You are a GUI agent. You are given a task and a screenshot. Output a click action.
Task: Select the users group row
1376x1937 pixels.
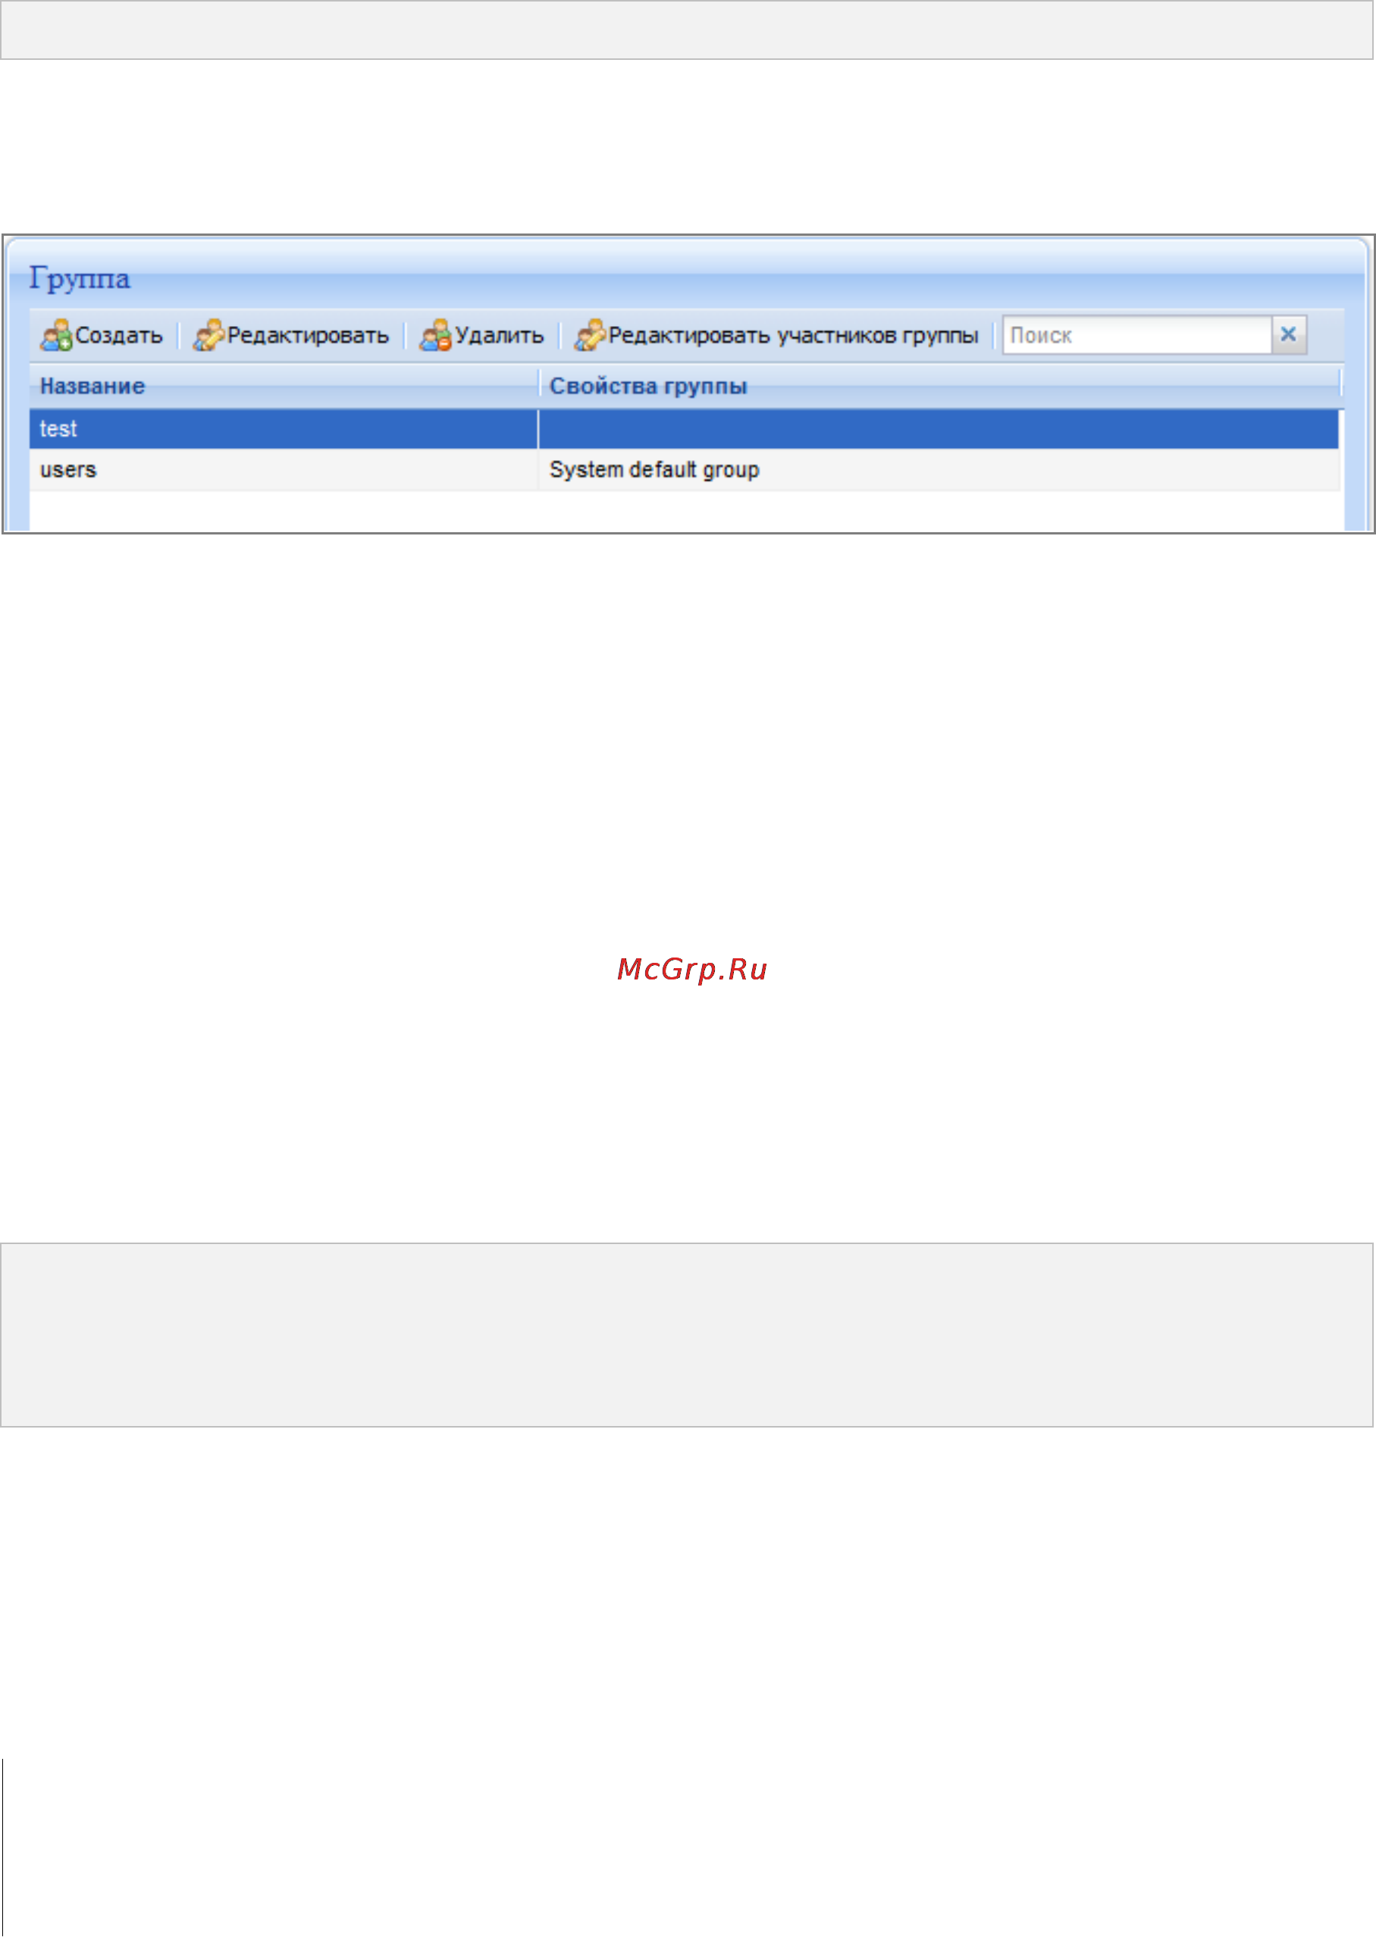[x=685, y=470]
